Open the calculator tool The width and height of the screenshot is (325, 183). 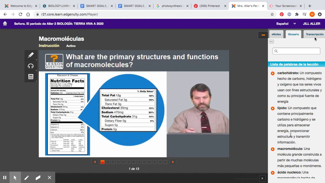tap(31, 77)
